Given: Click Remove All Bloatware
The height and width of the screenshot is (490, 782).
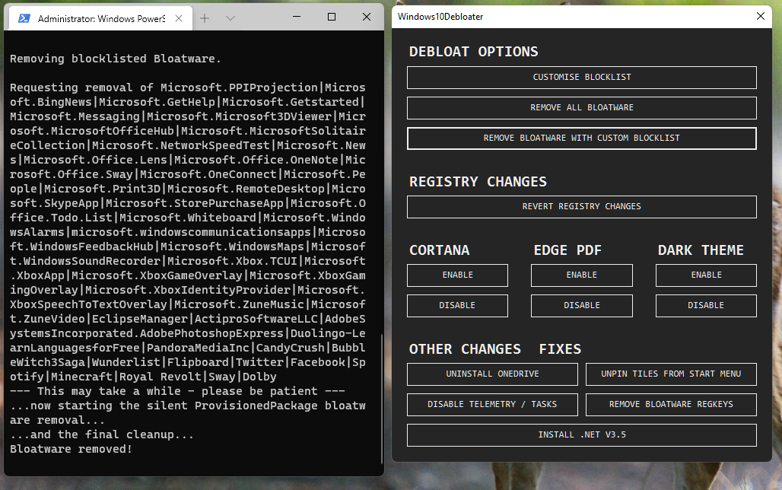Looking at the screenshot, I should coord(581,108).
